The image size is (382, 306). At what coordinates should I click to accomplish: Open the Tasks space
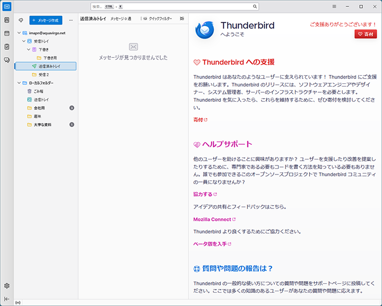click(x=7, y=47)
